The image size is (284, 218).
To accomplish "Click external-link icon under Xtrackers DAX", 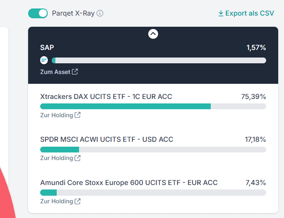I will tap(78, 115).
